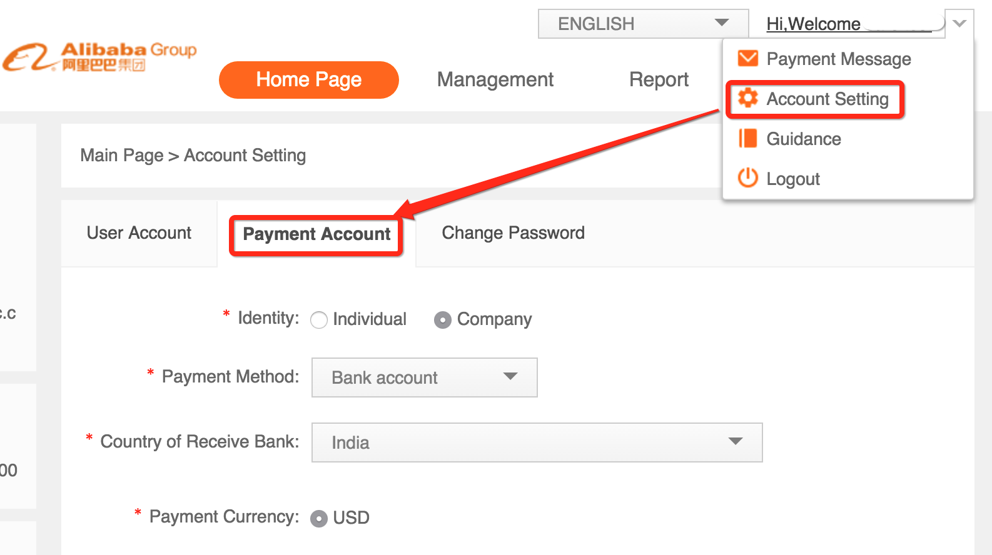992x555 pixels.
Task: Open the ENGLISH language dropdown
Action: 643,24
